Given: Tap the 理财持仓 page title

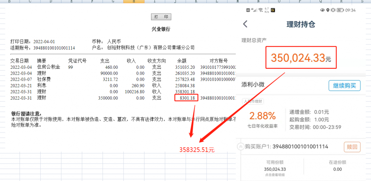Looking at the screenshot, I should pyautogui.click(x=300, y=24).
